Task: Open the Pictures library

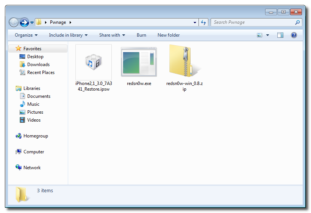Action: tap(35, 112)
